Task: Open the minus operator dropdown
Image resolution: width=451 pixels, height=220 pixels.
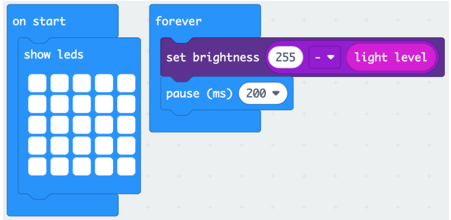Action: [324, 57]
